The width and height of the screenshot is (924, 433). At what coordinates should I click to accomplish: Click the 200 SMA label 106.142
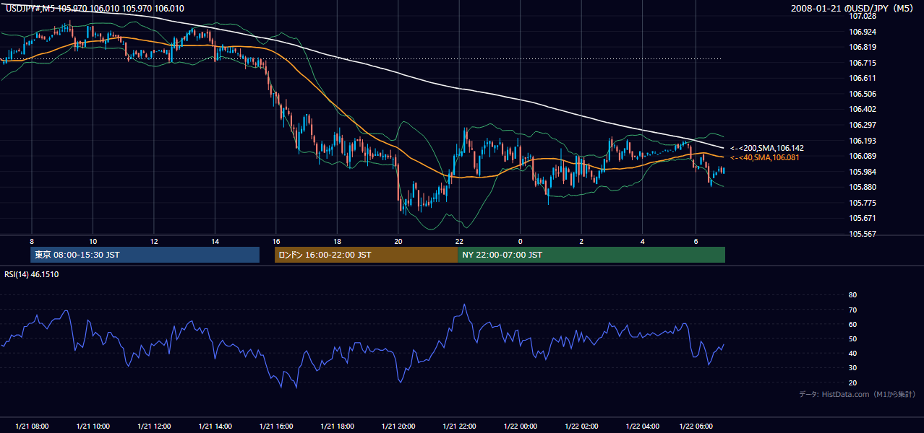point(766,148)
